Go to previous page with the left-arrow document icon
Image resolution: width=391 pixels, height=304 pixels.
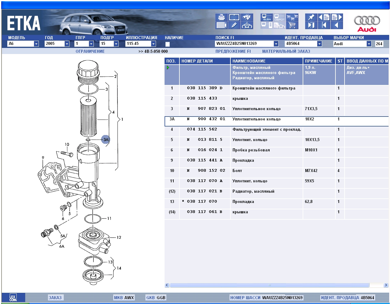click(x=324, y=17)
